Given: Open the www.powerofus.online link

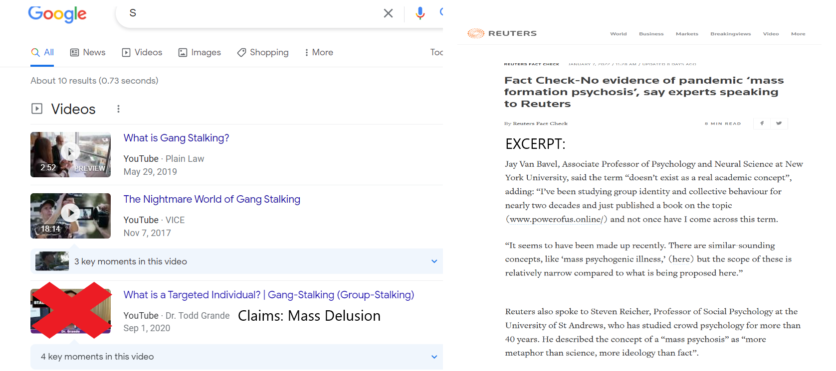Looking at the screenshot, I should (556, 219).
